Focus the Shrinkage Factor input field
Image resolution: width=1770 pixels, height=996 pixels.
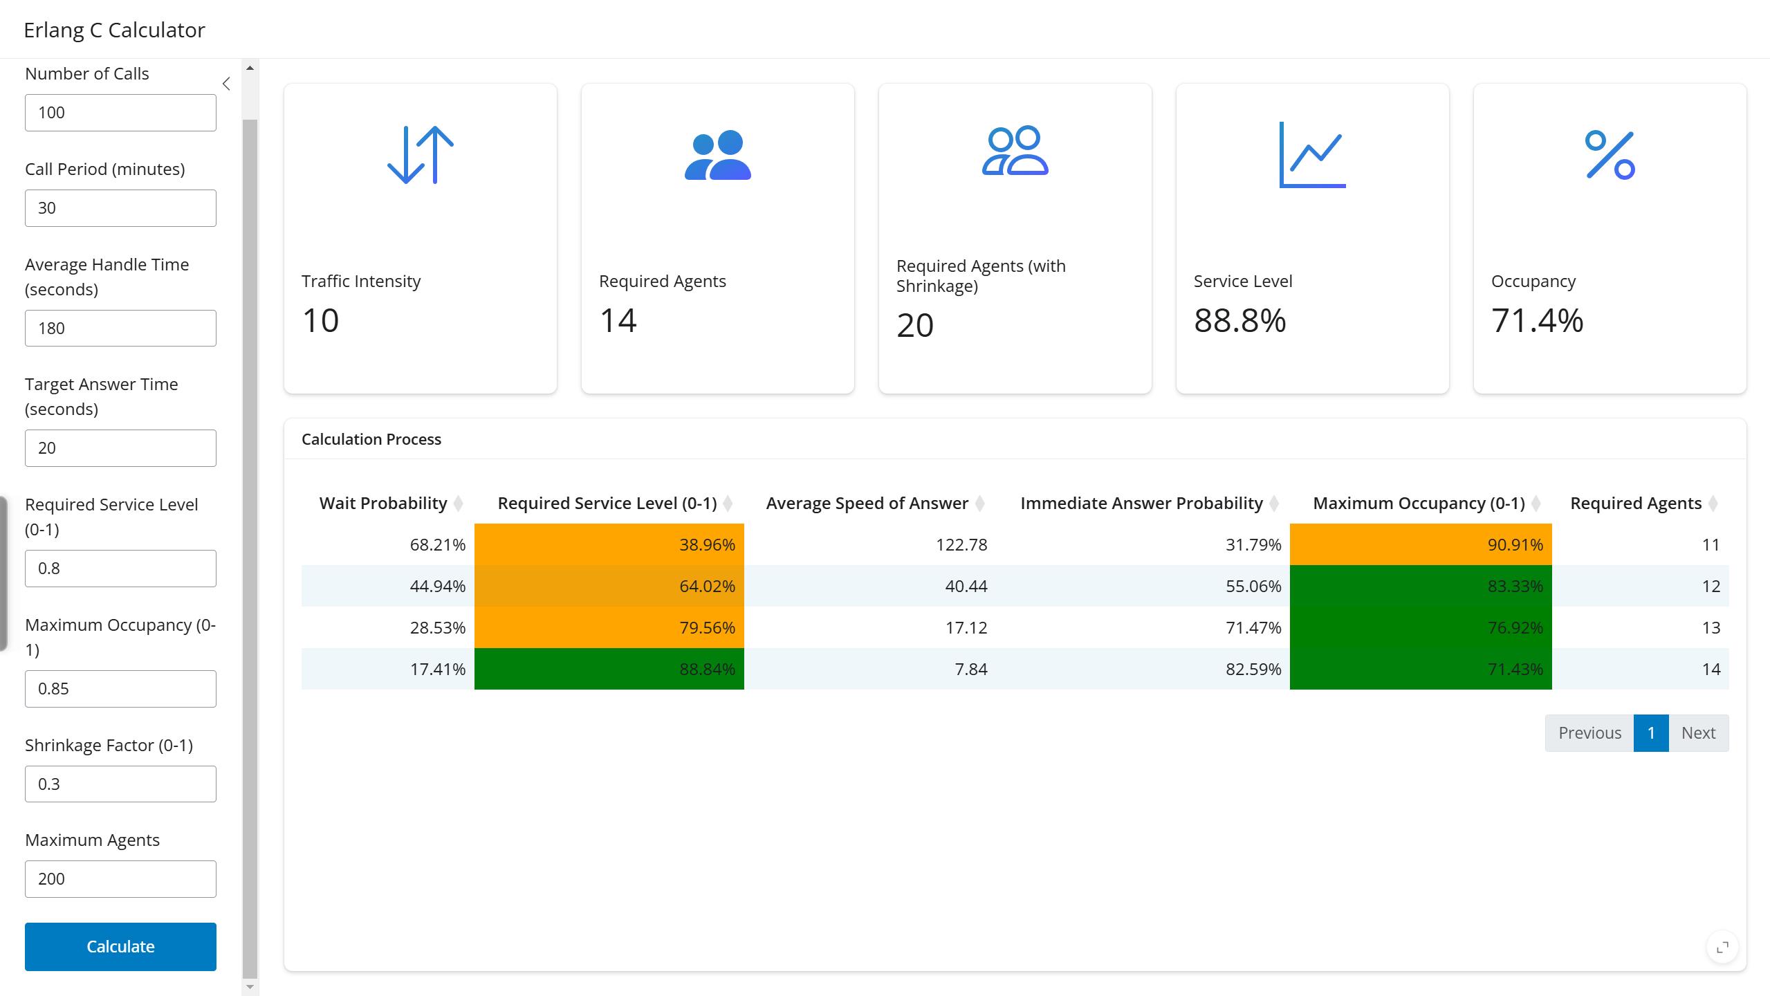tap(120, 784)
